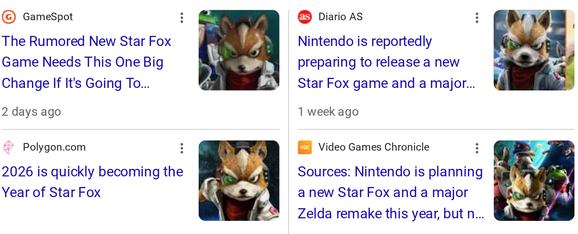
Task: Click the Diario AS source name
Action: coord(340,17)
